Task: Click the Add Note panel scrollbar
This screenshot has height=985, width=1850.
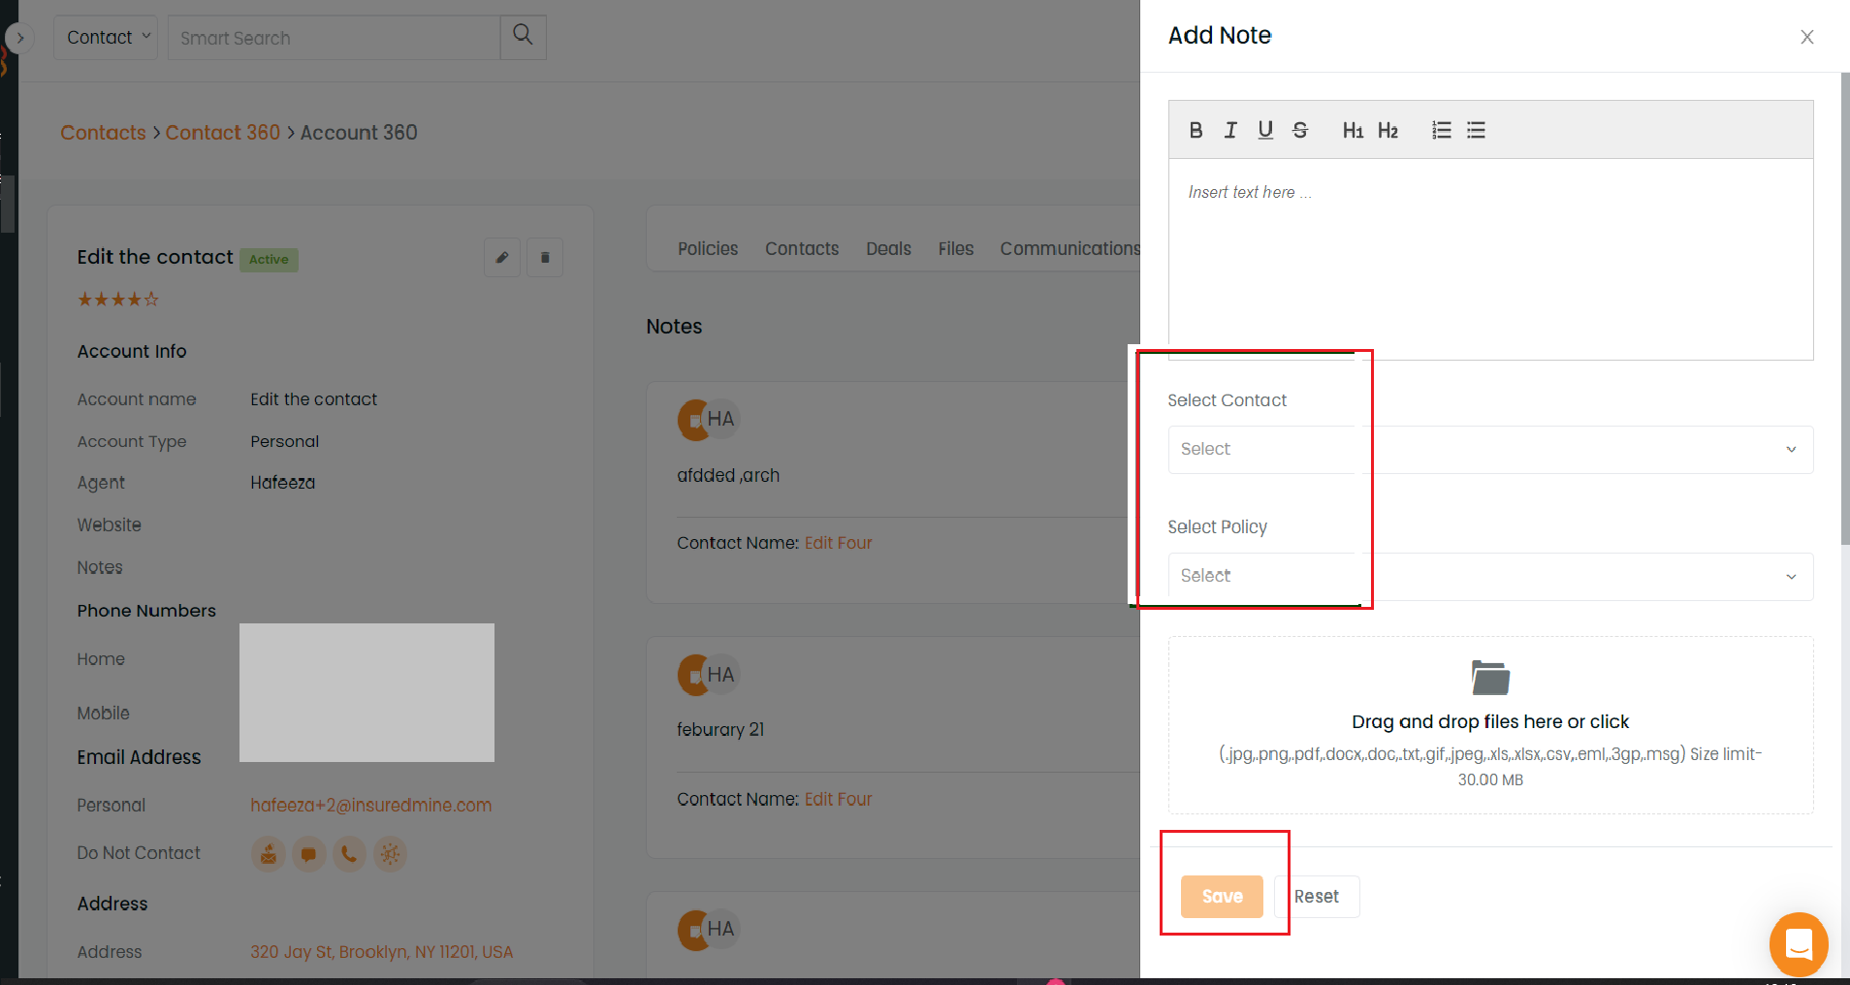Action: coord(1845,308)
